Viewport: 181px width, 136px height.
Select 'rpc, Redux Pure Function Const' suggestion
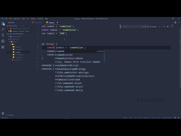pyautogui.click(x=79, y=62)
